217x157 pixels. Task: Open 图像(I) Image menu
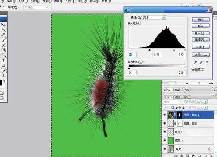[23, 1]
